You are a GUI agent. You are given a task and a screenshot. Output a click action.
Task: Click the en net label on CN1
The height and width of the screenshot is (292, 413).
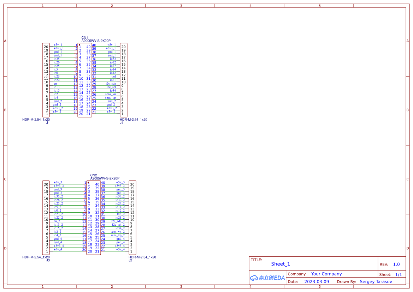pos(55,84)
